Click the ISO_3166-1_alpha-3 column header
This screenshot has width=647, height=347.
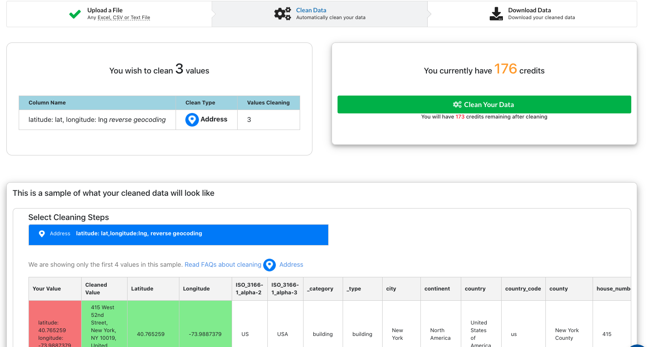[285, 289]
